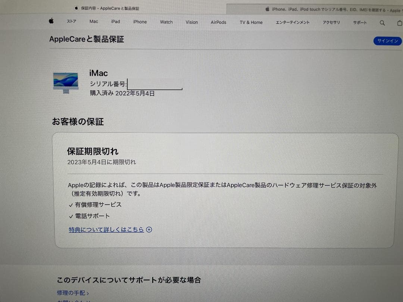Follow the 特典について詳しくはこちら link
403x302 pixels.
coord(106,230)
